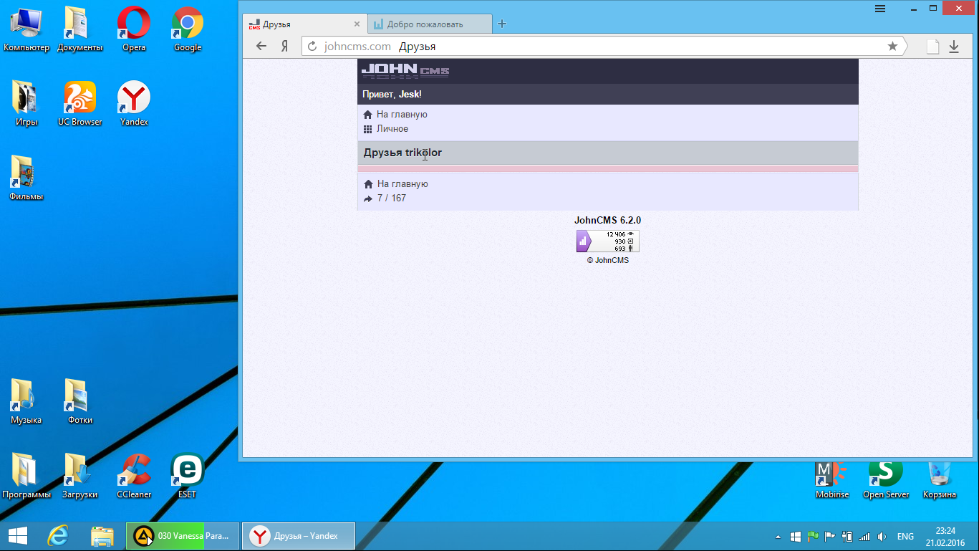The width and height of the screenshot is (979, 551).
Task: Launch the UC Browser desktop shortcut
Action: [80, 104]
